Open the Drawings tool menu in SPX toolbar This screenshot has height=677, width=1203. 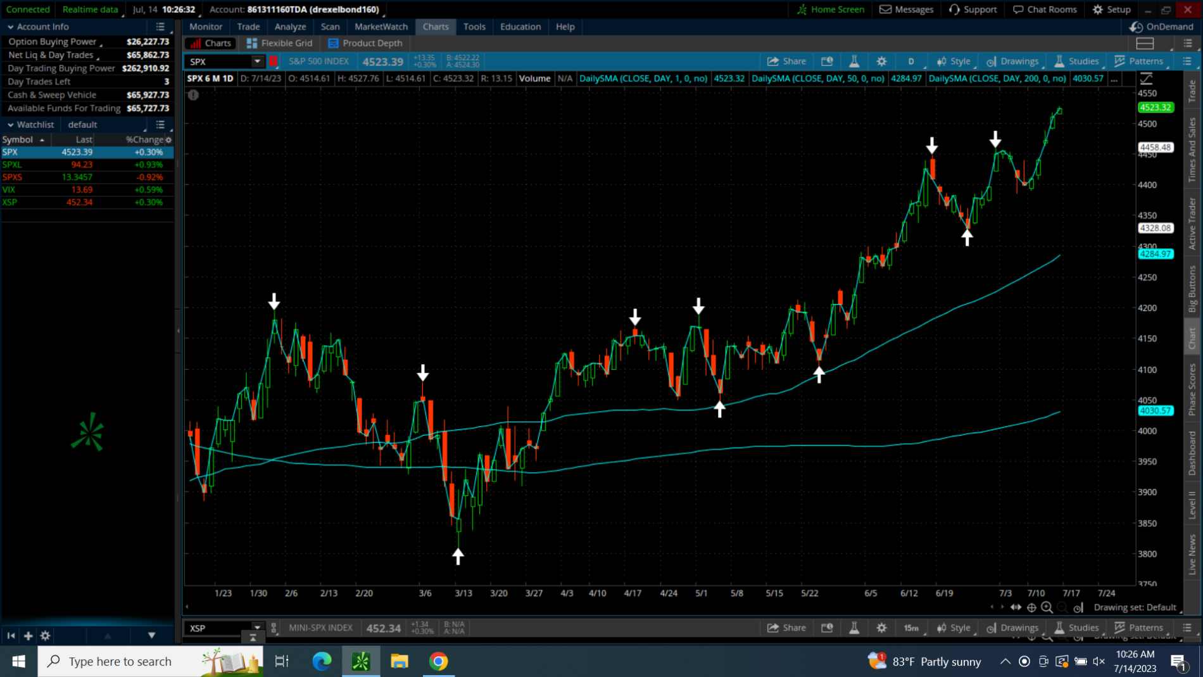click(x=1012, y=61)
